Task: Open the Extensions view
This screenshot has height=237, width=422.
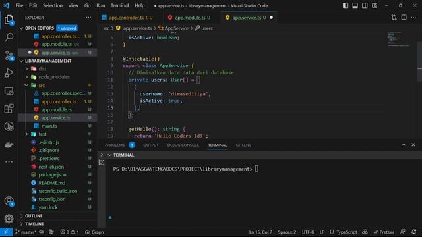Action: coord(9,109)
